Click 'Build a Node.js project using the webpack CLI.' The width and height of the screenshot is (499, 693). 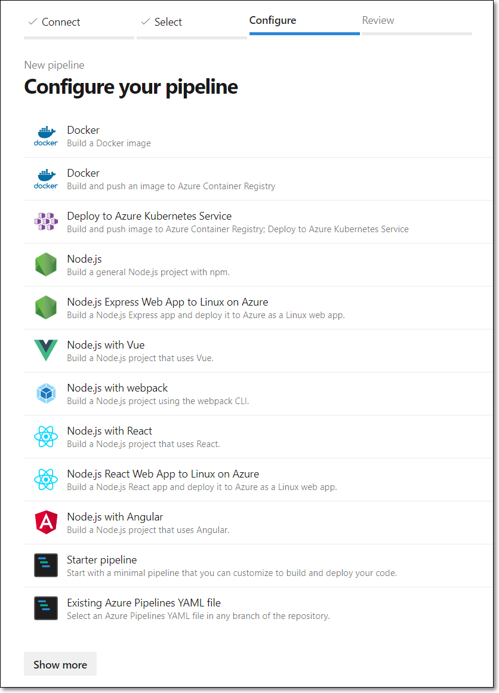point(158,401)
